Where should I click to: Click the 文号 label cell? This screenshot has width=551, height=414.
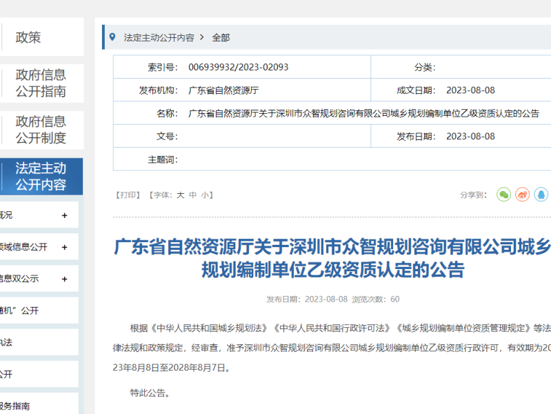(x=168, y=137)
